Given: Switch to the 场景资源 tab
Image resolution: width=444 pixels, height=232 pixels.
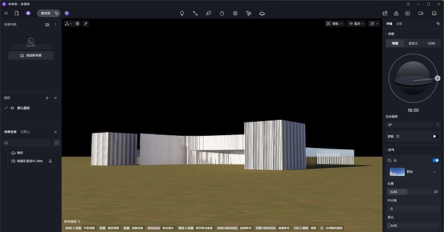Looking at the screenshot, I should coord(10,131).
